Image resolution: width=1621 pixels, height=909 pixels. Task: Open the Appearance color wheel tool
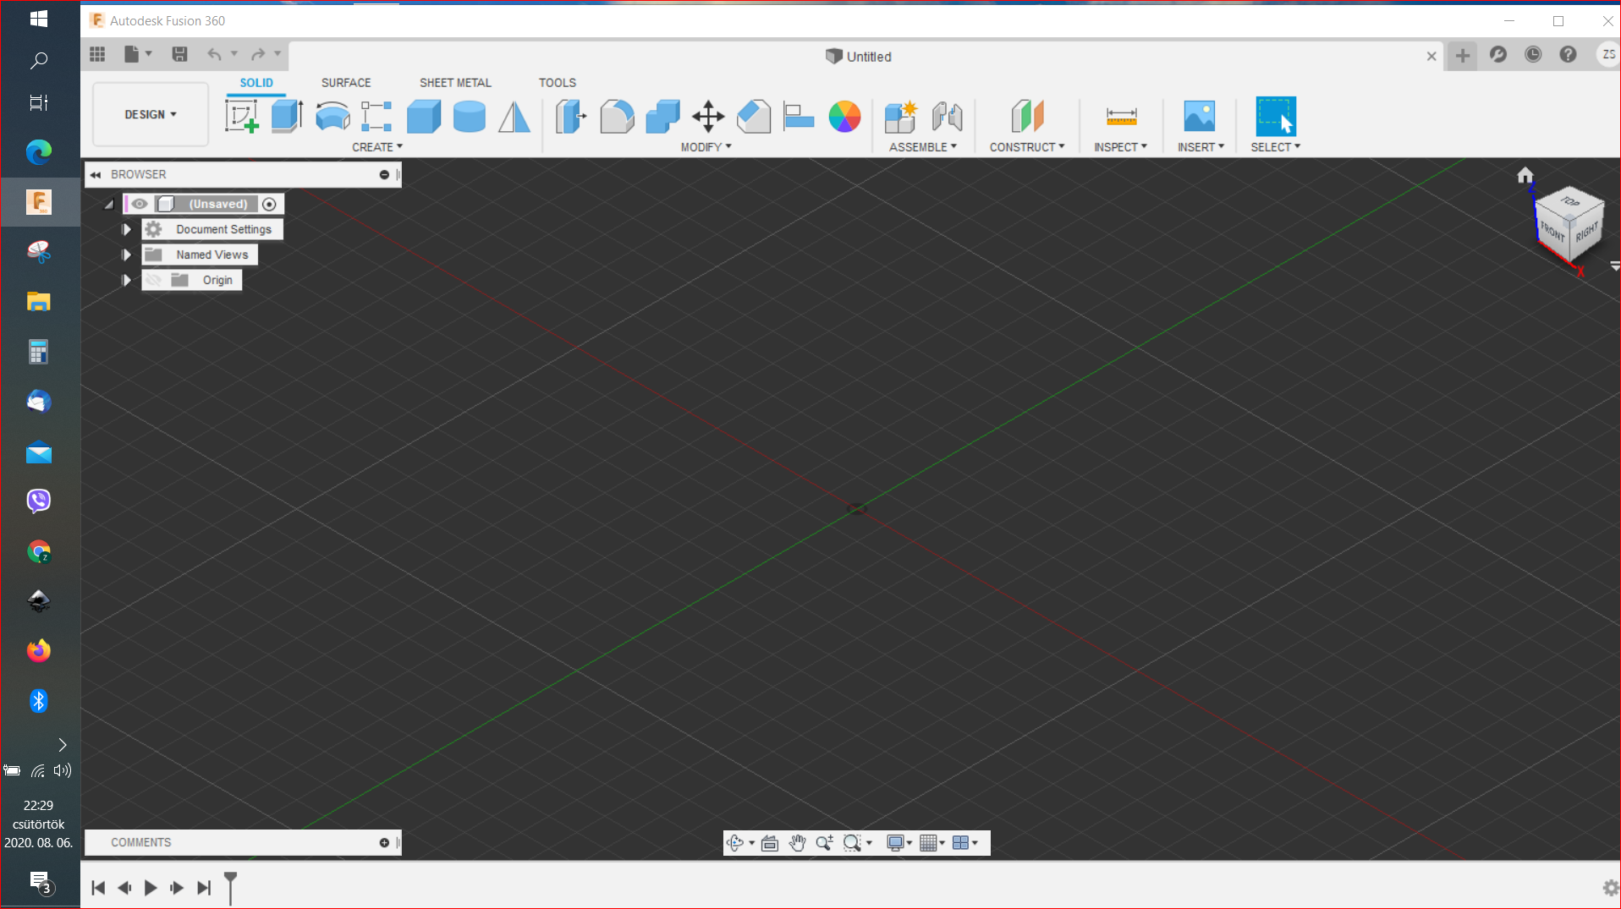pos(844,116)
